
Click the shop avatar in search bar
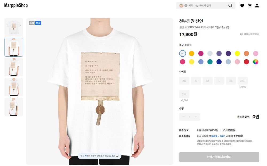click(181, 6)
